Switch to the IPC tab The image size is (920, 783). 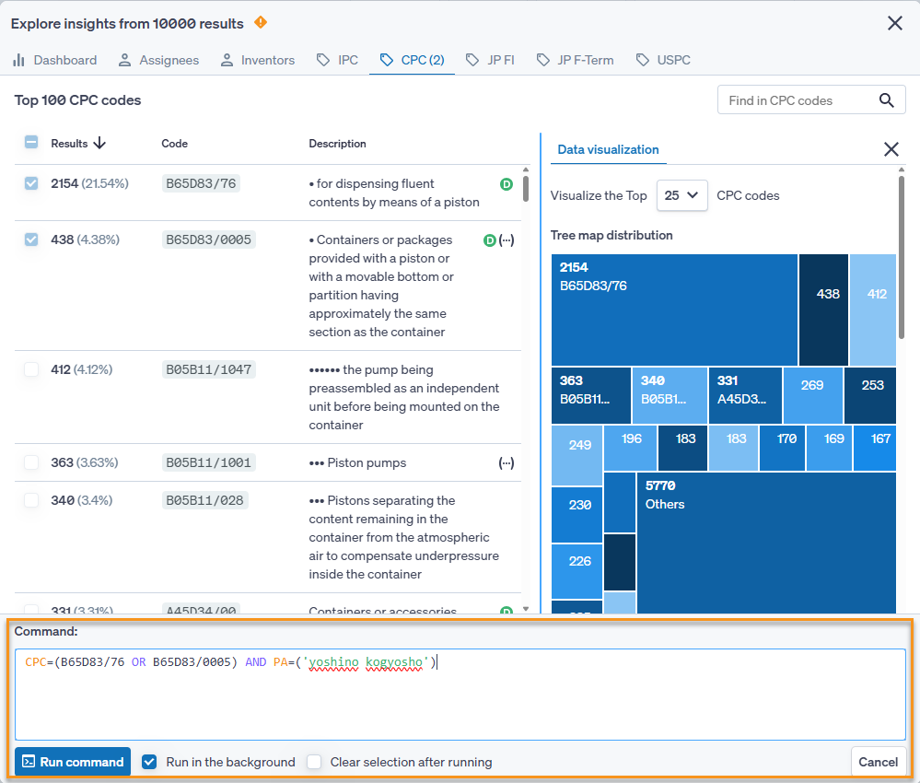click(x=337, y=60)
